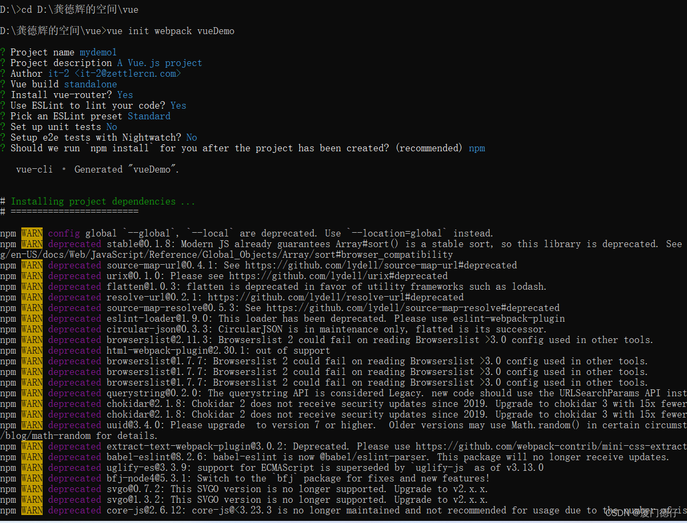
Task: Click the WARN badge on the core-js line
Action: pos(32,510)
